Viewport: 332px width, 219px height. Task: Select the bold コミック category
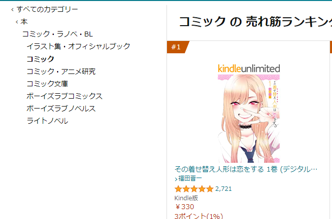pyautogui.click(x=40, y=59)
